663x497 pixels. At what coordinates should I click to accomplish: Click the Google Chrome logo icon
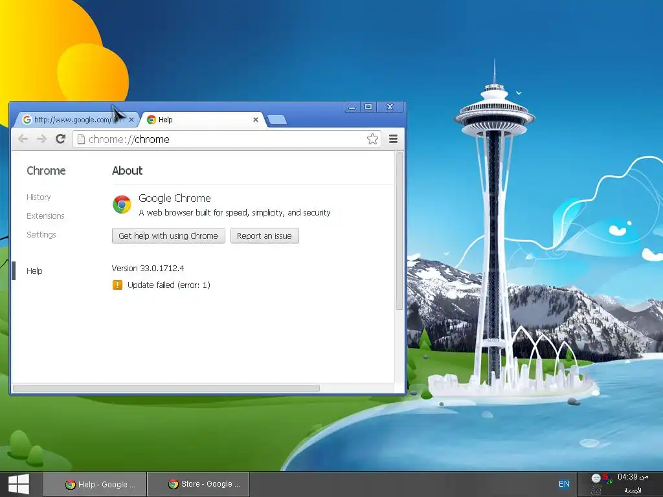coord(122,204)
